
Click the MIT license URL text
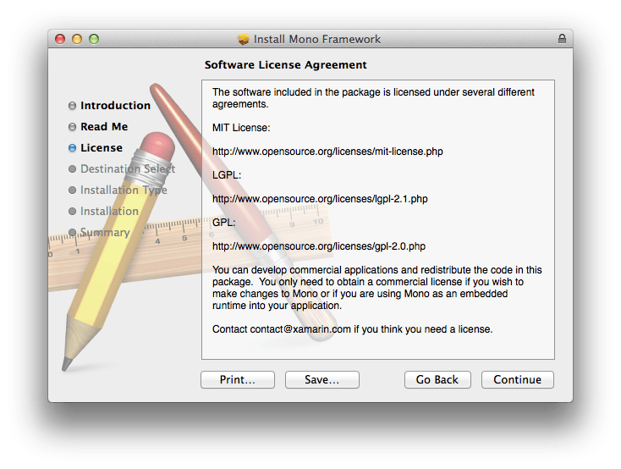327,152
